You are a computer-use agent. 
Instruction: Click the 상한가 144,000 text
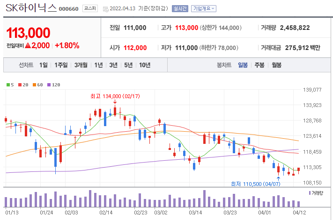click(221, 28)
